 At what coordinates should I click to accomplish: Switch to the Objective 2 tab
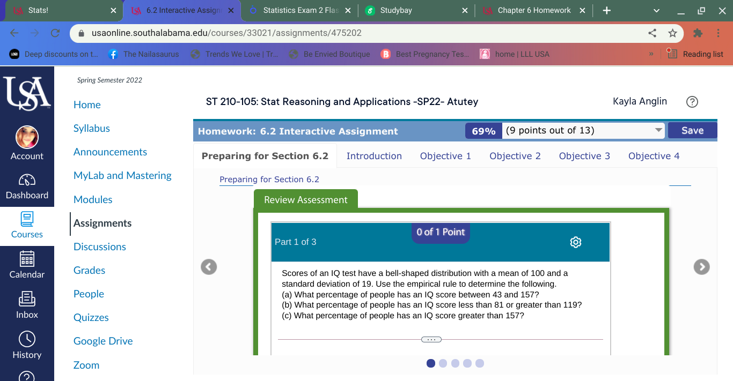click(515, 155)
